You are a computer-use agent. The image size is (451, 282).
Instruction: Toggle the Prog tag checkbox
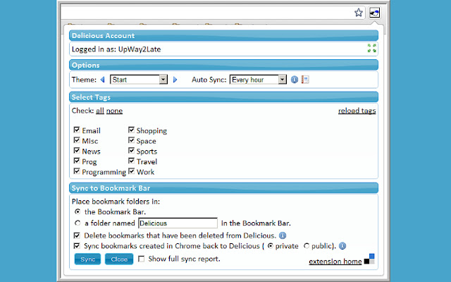tap(77, 161)
